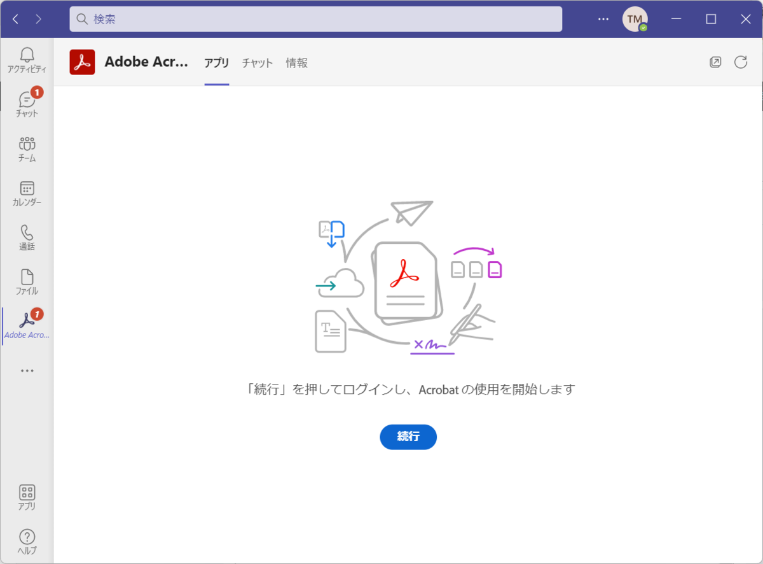763x564 pixels.
Task: Minimize the Teams window
Action: (x=676, y=19)
